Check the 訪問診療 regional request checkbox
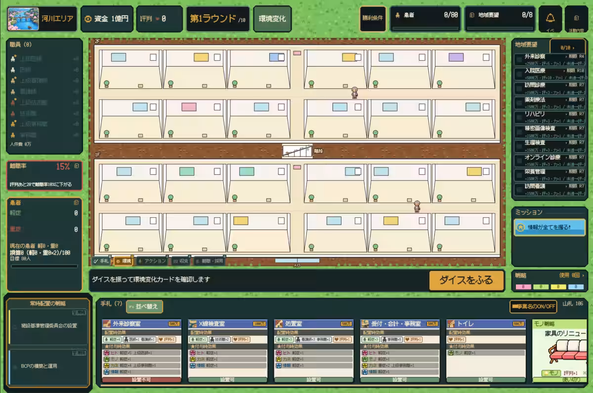 [x=519, y=88]
